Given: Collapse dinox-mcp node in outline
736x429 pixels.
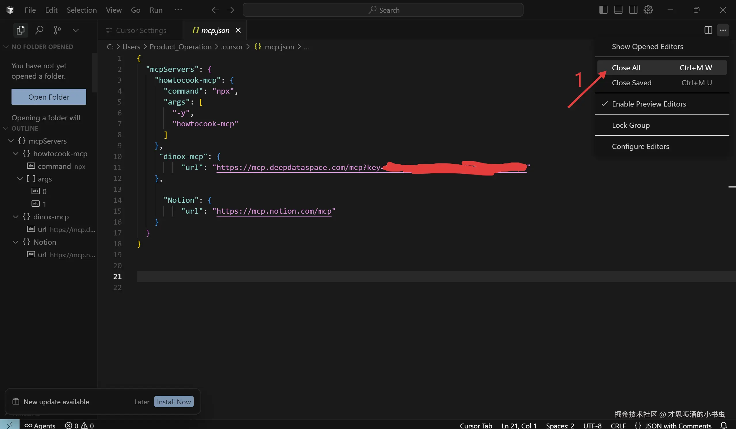Looking at the screenshot, I should [16, 217].
